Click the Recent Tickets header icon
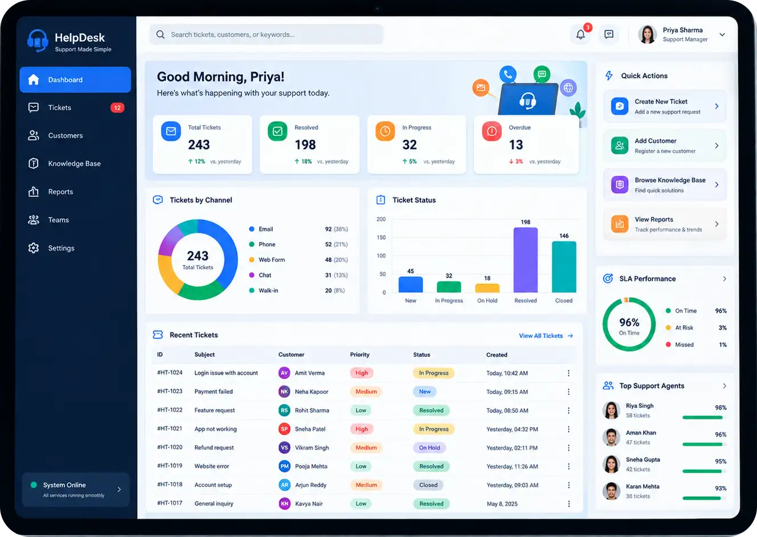 click(158, 335)
